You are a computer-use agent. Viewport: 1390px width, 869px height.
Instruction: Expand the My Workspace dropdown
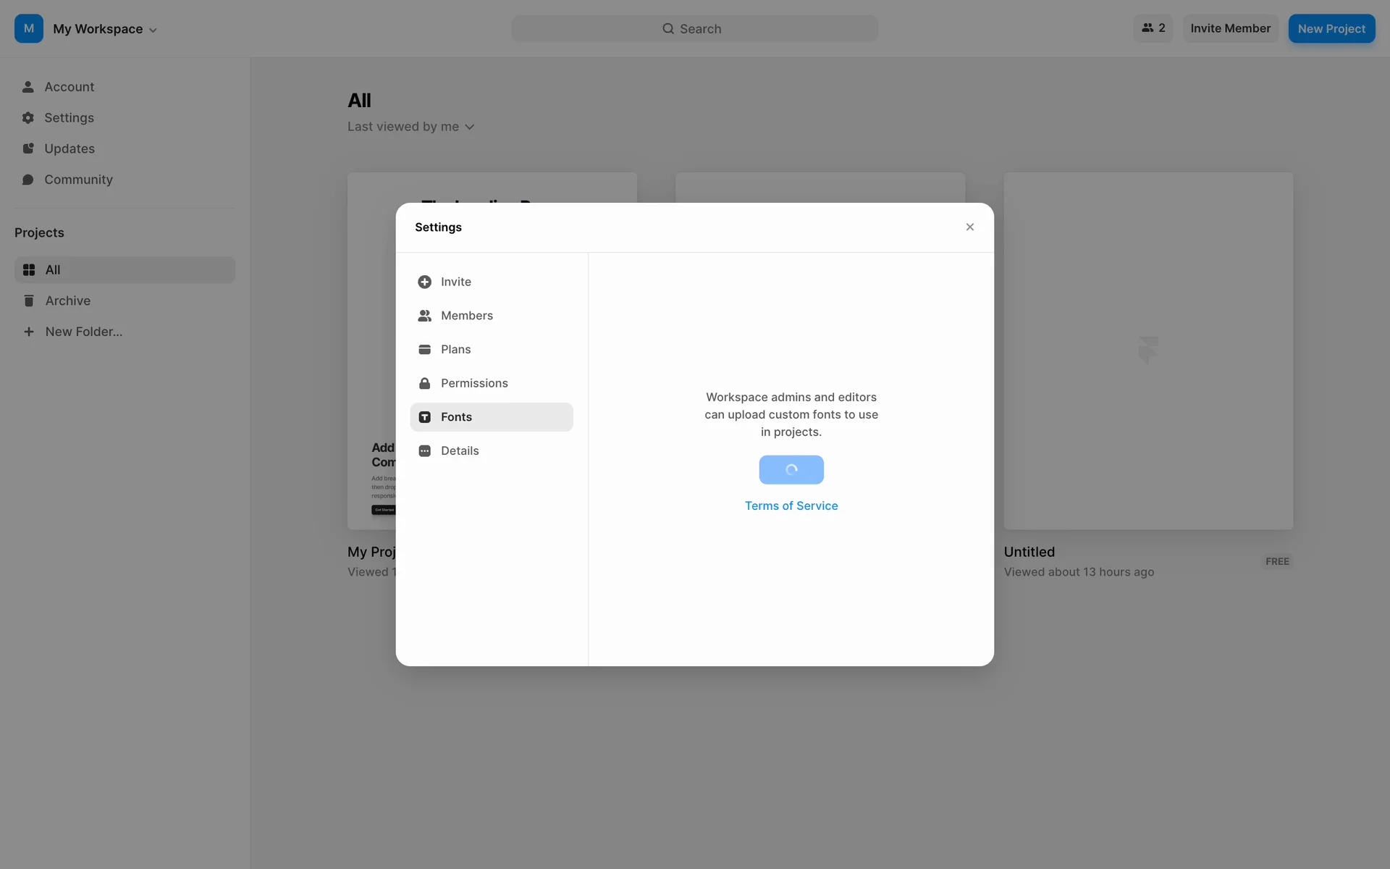pyautogui.click(x=105, y=29)
